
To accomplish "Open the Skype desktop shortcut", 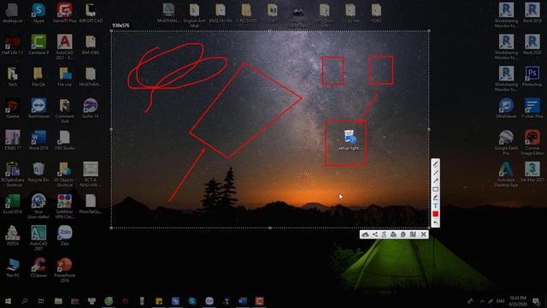I will coord(38,13).
